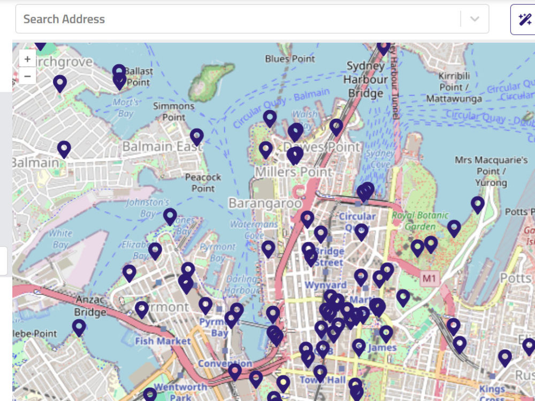535x401 pixels.
Task: Select the pin on St James label
Action: (x=359, y=347)
